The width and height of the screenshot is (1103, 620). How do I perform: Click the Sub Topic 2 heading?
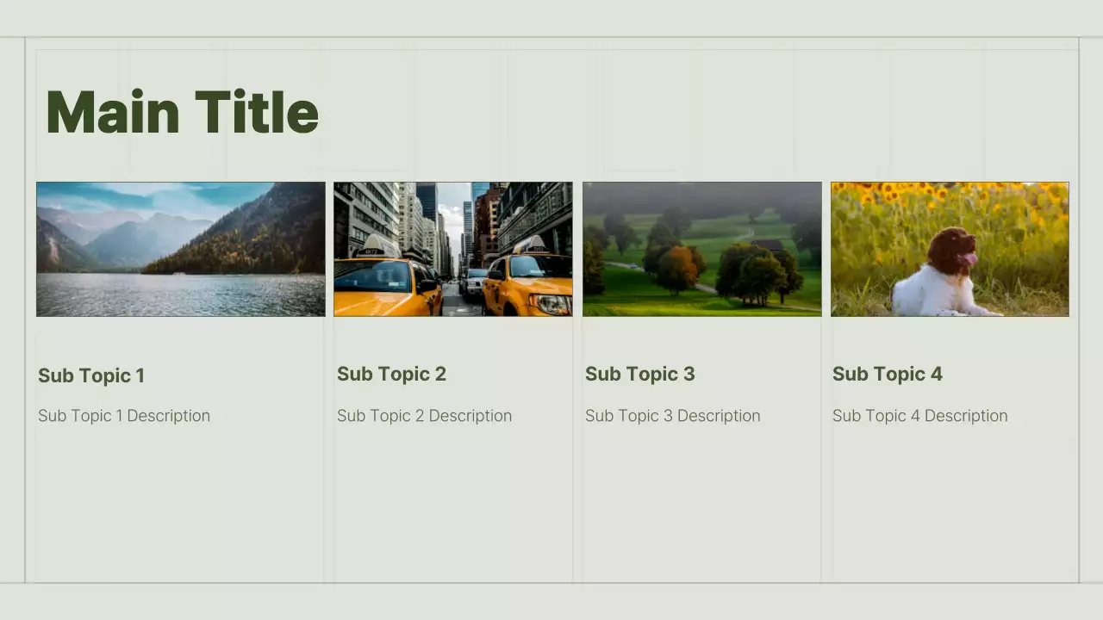(391, 374)
